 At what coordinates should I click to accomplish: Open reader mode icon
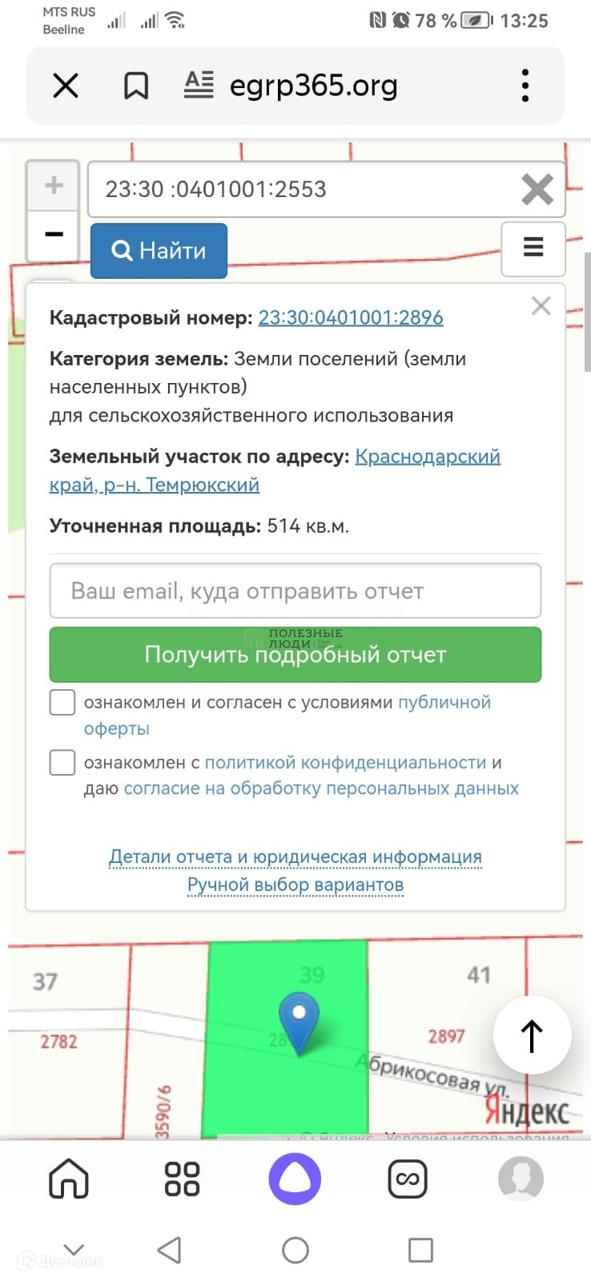[x=199, y=85]
